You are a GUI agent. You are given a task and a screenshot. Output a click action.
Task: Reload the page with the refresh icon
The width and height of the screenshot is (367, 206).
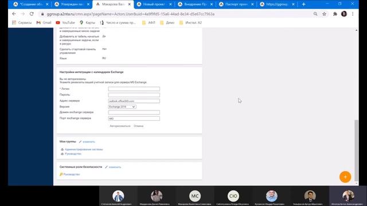[32, 14]
